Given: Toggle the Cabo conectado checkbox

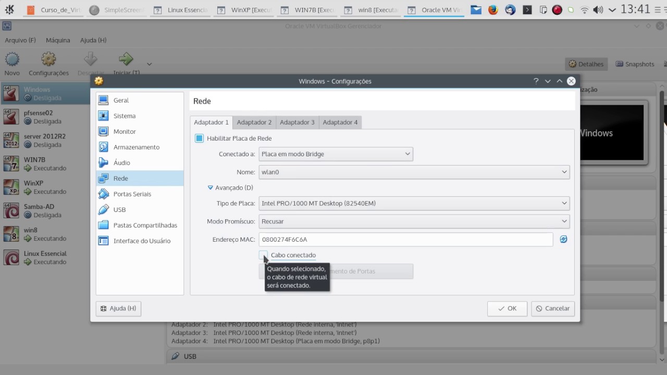Looking at the screenshot, I should pos(264,255).
